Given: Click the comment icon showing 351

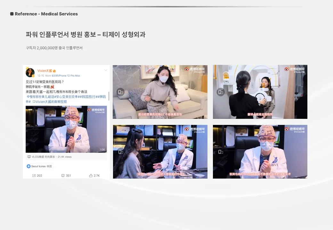Looking at the screenshot, I should (x=63, y=176).
